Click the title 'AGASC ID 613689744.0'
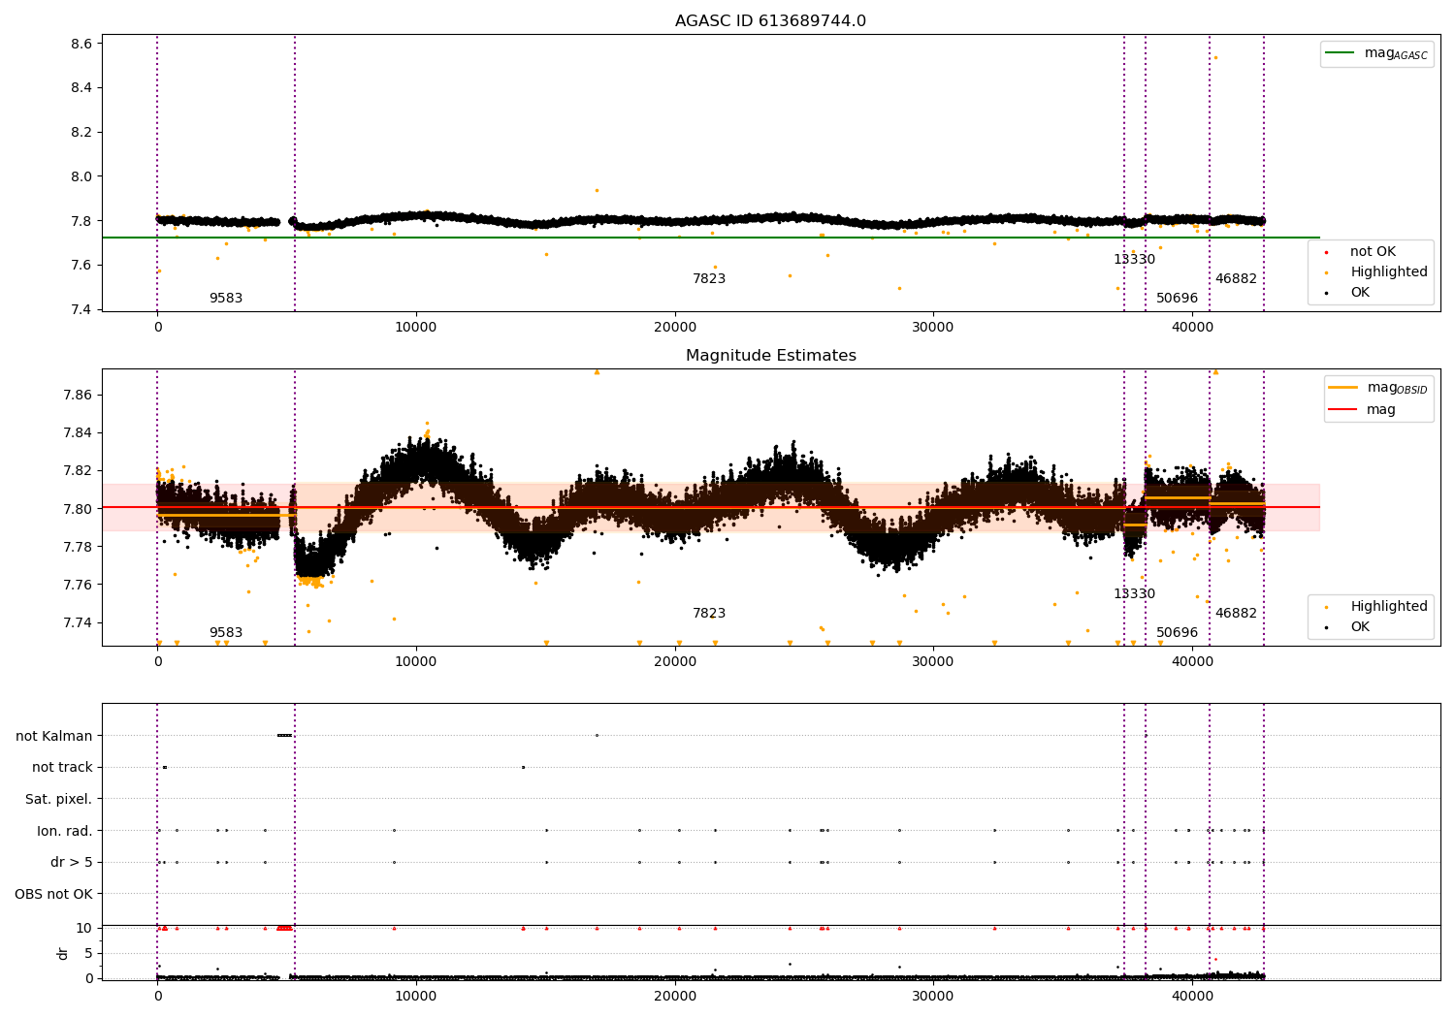Screen dimensions: 1455x1018 [x=770, y=21]
